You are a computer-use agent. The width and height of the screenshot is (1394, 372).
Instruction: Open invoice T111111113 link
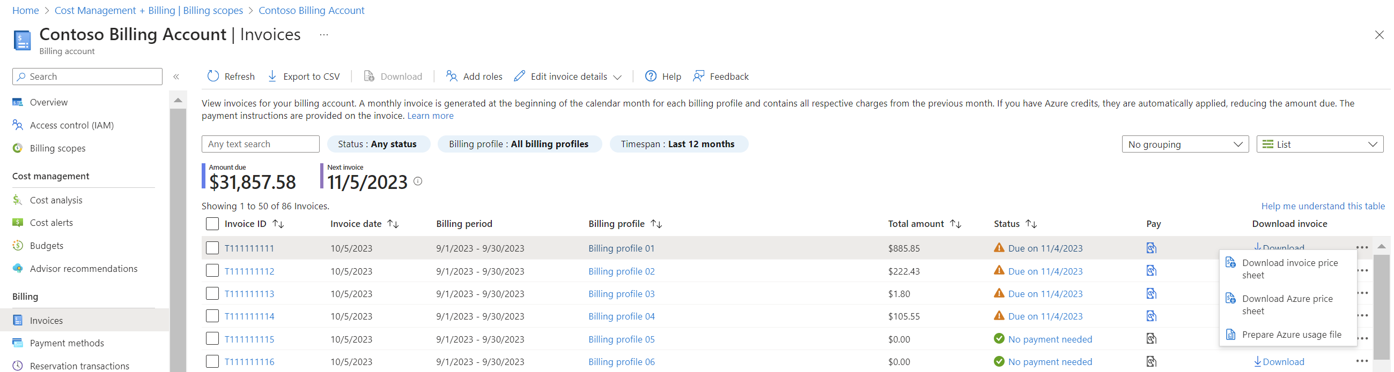coord(249,294)
